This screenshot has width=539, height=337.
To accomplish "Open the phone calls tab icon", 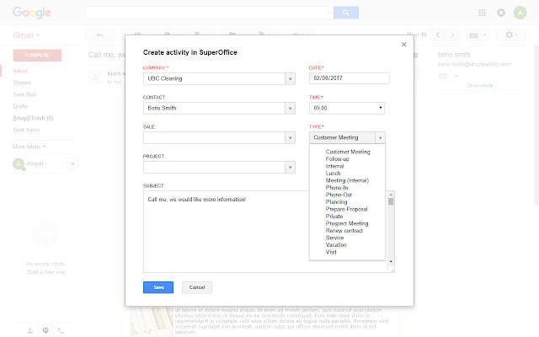I will (x=61, y=330).
